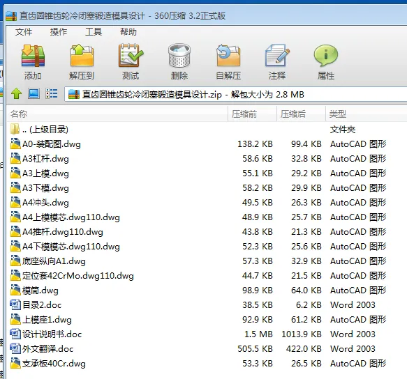Select file 模筒.dwg
Image resolution: width=407 pixels, height=379 pixels.
[207, 290]
